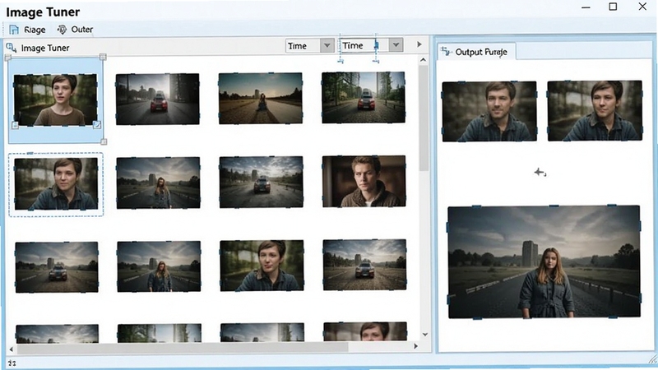Select the man in brown jacket thumbnail

(x=364, y=181)
